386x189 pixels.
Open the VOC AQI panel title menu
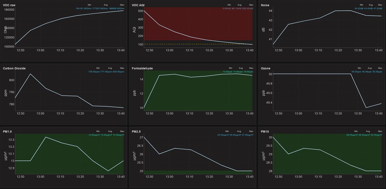pos(138,5)
